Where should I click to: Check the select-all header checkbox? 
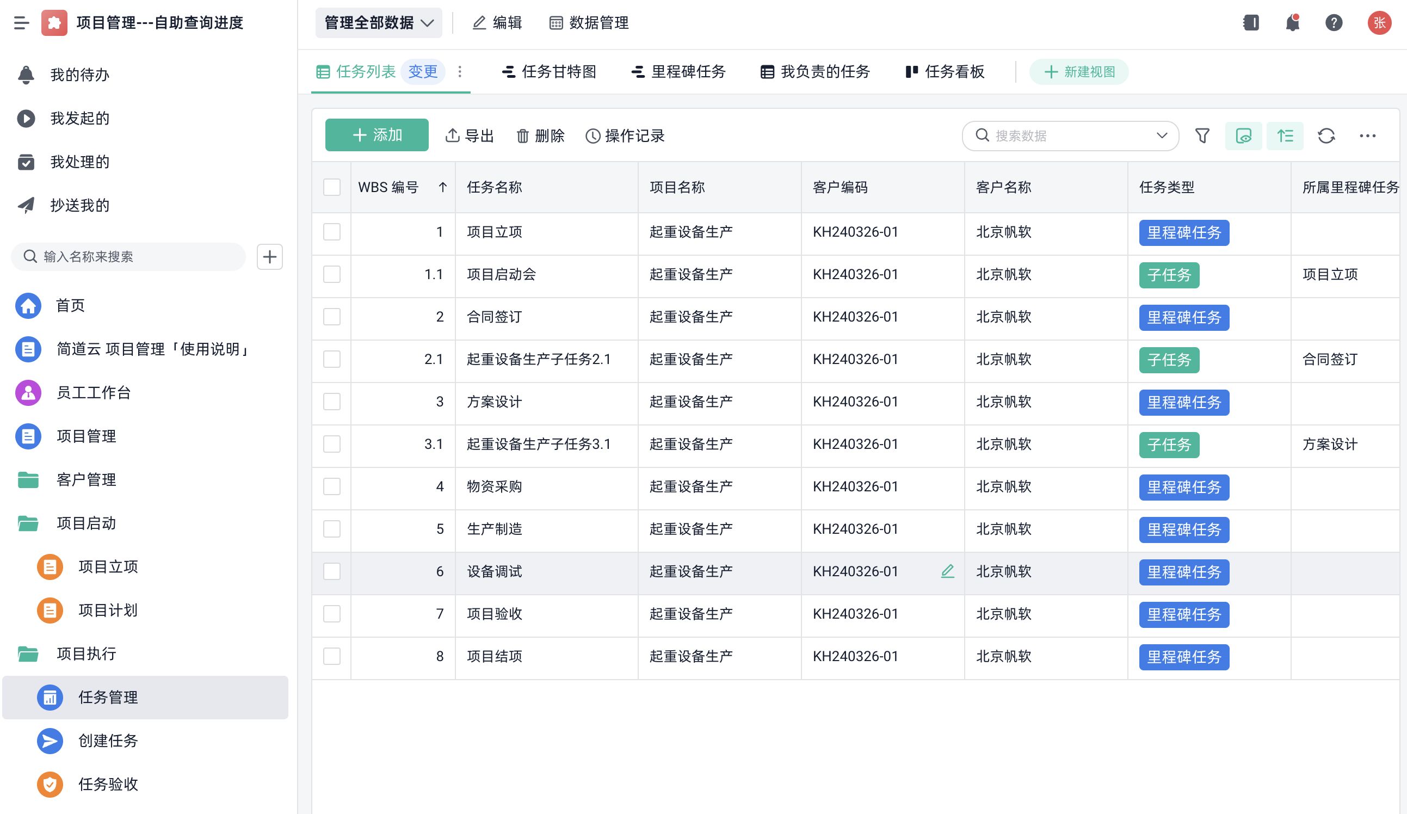[x=332, y=187]
